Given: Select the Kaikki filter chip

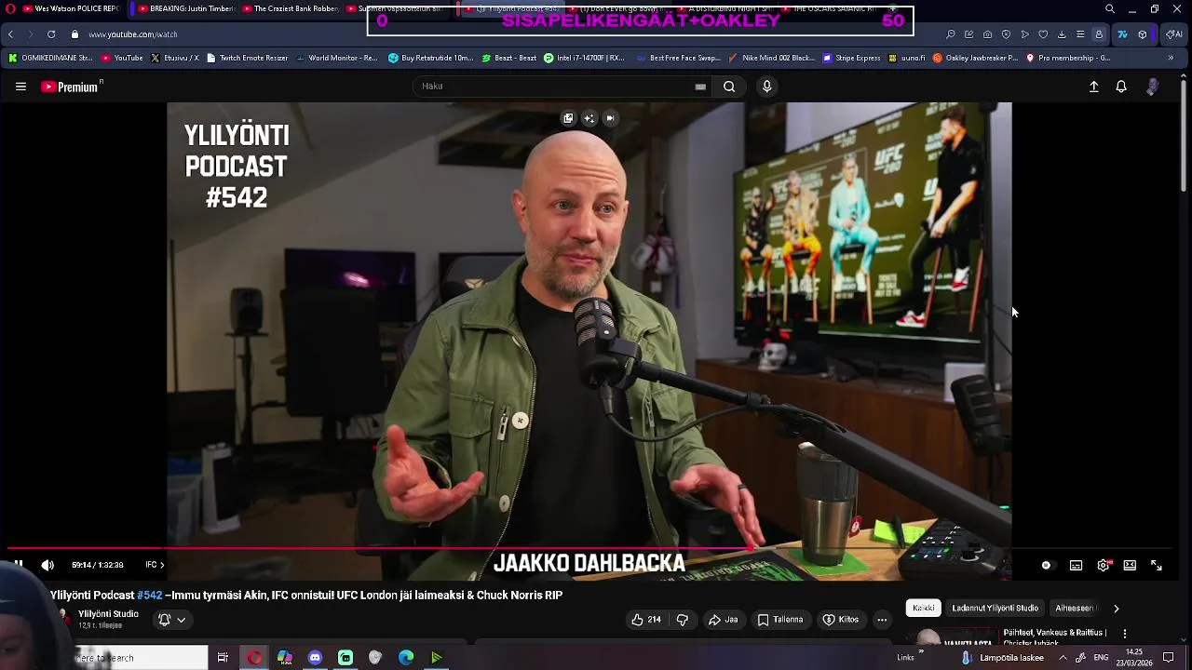Looking at the screenshot, I should [x=924, y=608].
